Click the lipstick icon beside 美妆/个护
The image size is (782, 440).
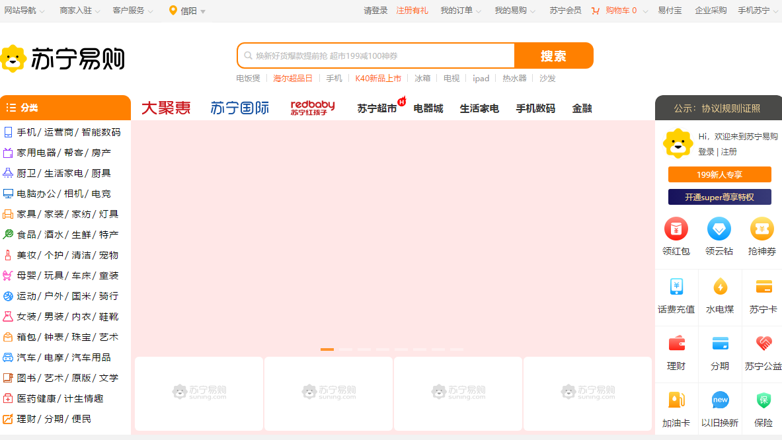click(x=8, y=255)
